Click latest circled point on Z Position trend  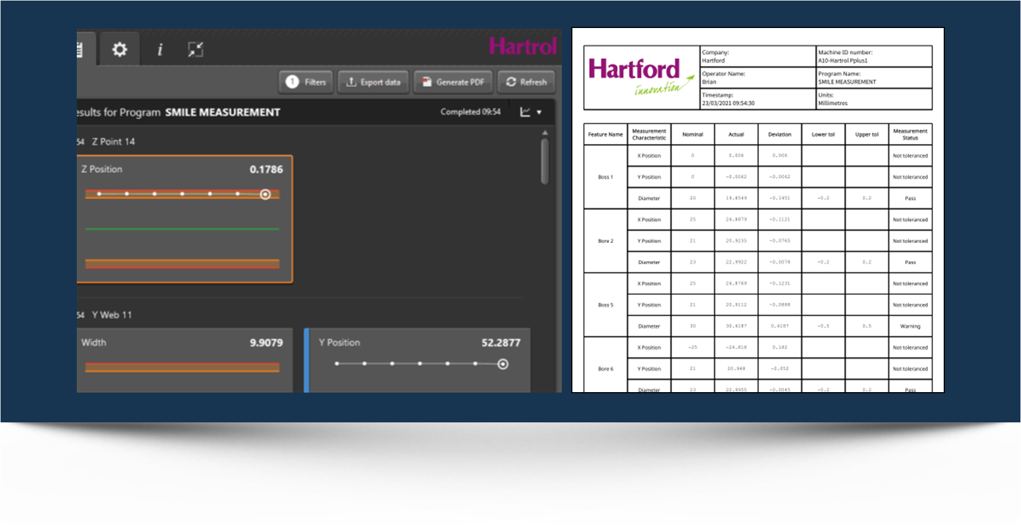pos(265,194)
